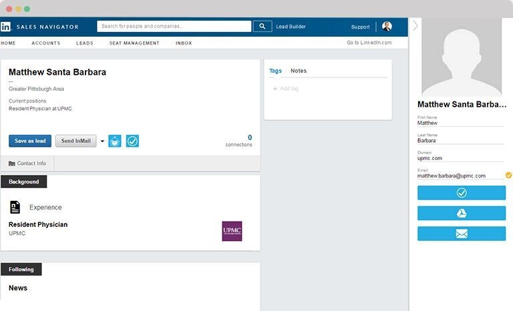Click the plus icon to add a tag
The height and width of the screenshot is (311, 513).
coord(275,89)
